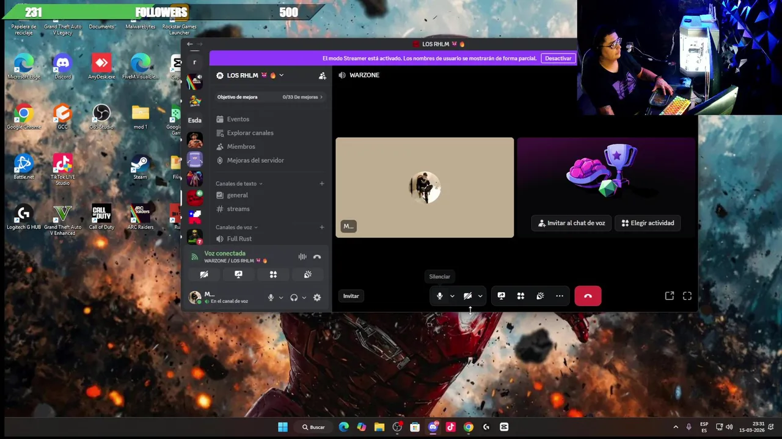The width and height of the screenshot is (782, 439).
Task: Enter full screen for the voice call
Action: [687, 296]
